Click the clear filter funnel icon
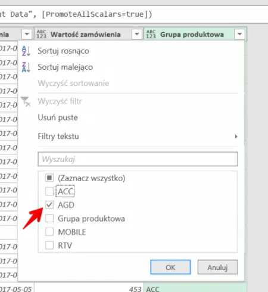Screen dimensions: 268x292 point(26,101)
